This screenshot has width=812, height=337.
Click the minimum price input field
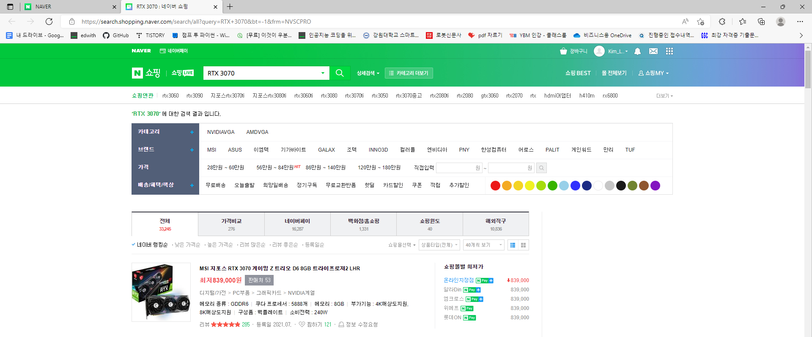(459, 168)
